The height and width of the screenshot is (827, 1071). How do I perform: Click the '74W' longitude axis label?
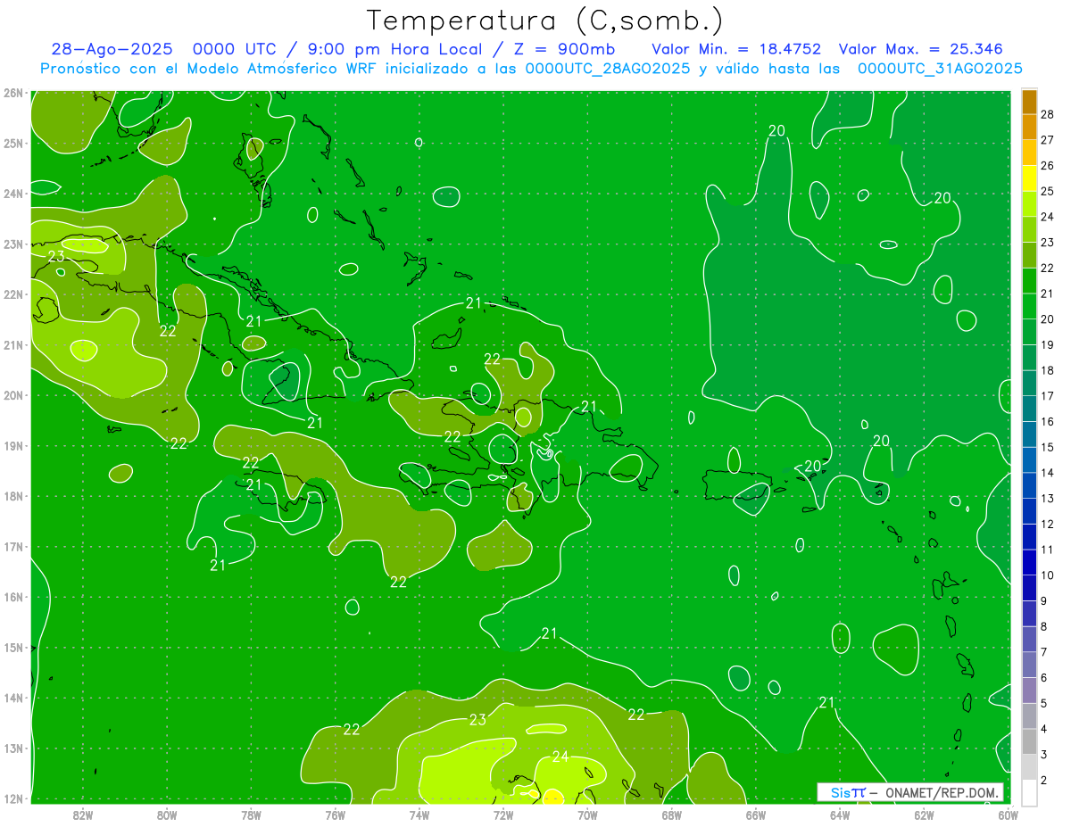(x=419, y=815)
